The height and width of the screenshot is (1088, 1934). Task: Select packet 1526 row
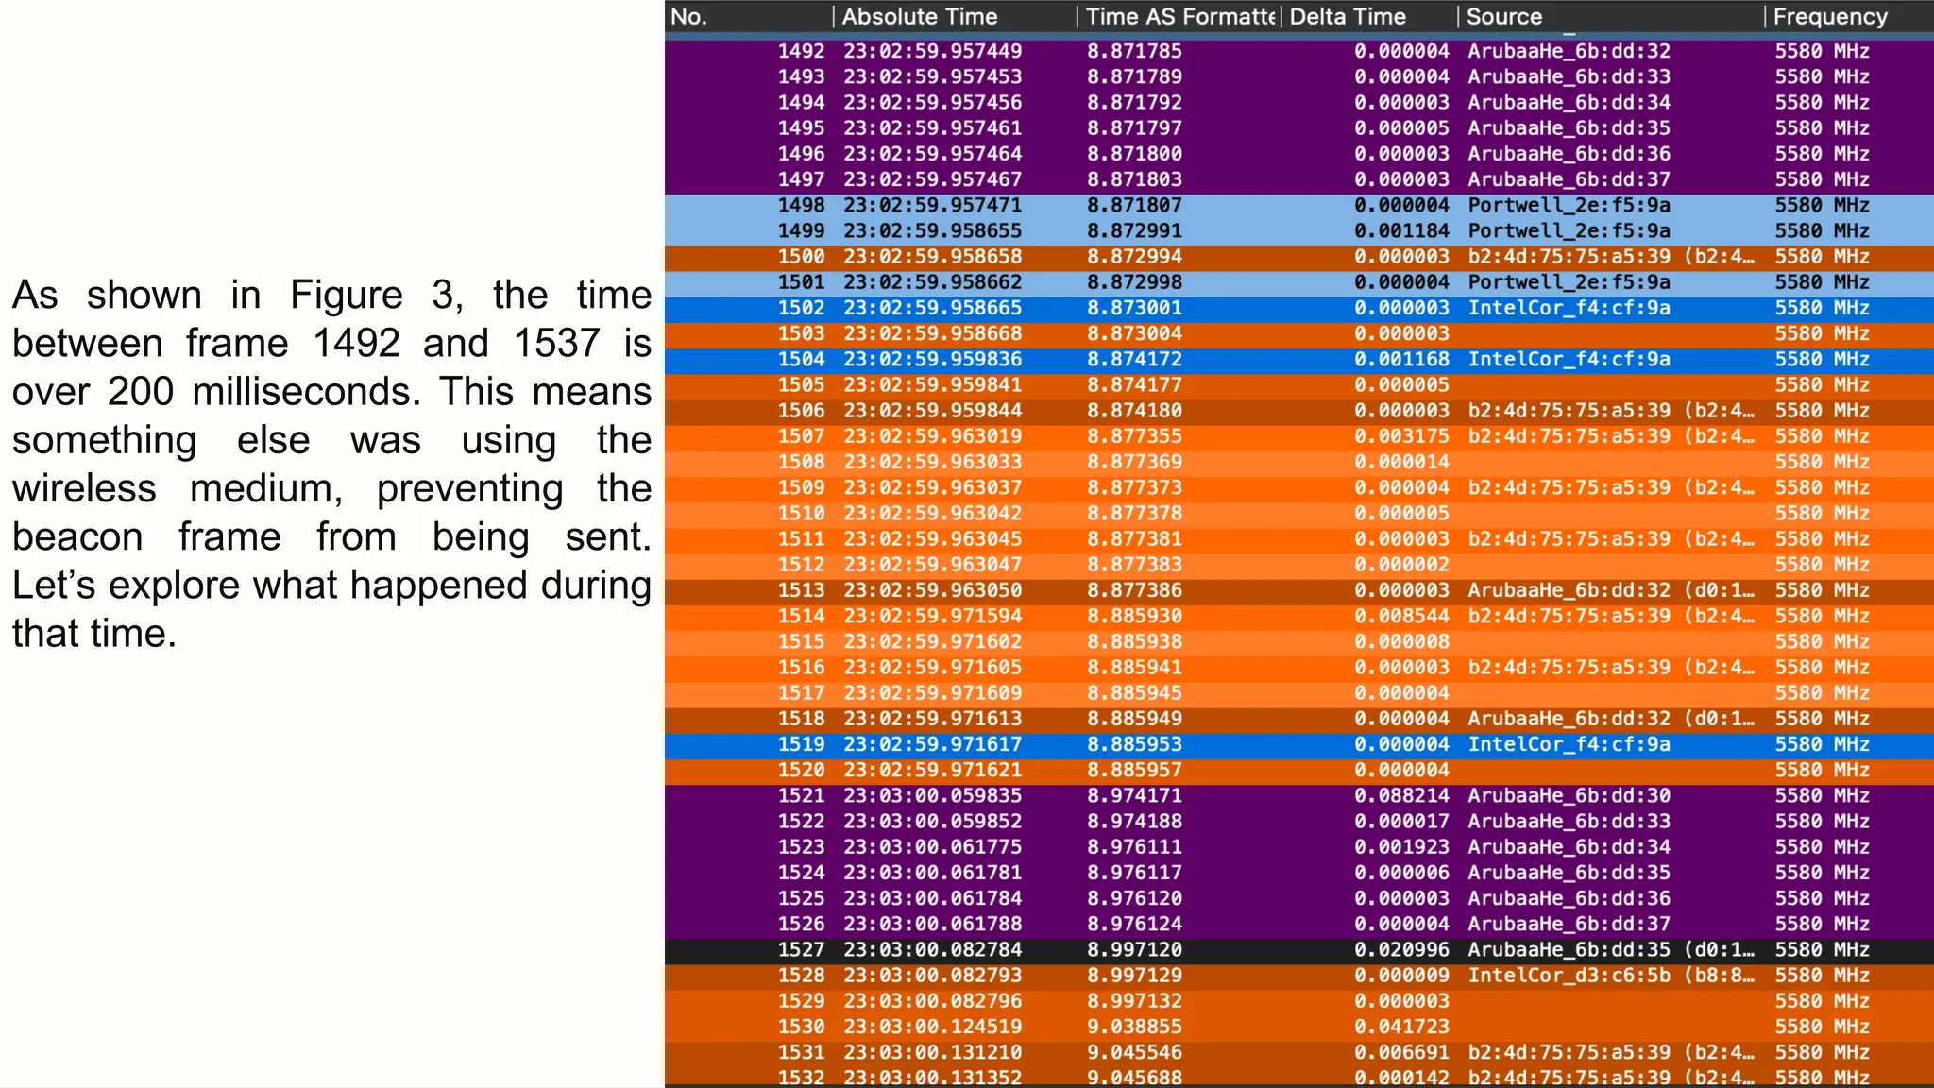point(1299,924)
